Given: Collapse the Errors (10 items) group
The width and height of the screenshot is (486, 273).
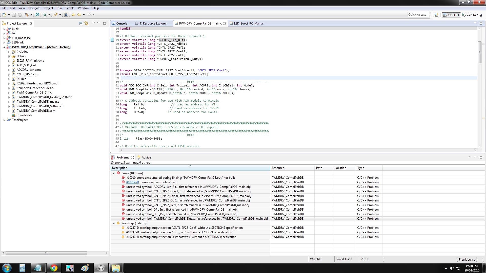Looking at the screenshot, I should (114, 173).
